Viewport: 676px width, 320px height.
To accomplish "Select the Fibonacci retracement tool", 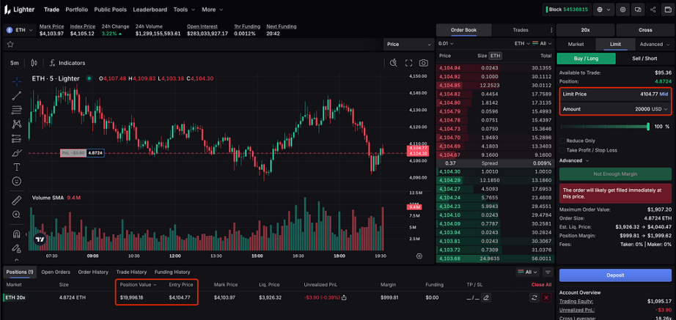I will click(x=16, y=109).
